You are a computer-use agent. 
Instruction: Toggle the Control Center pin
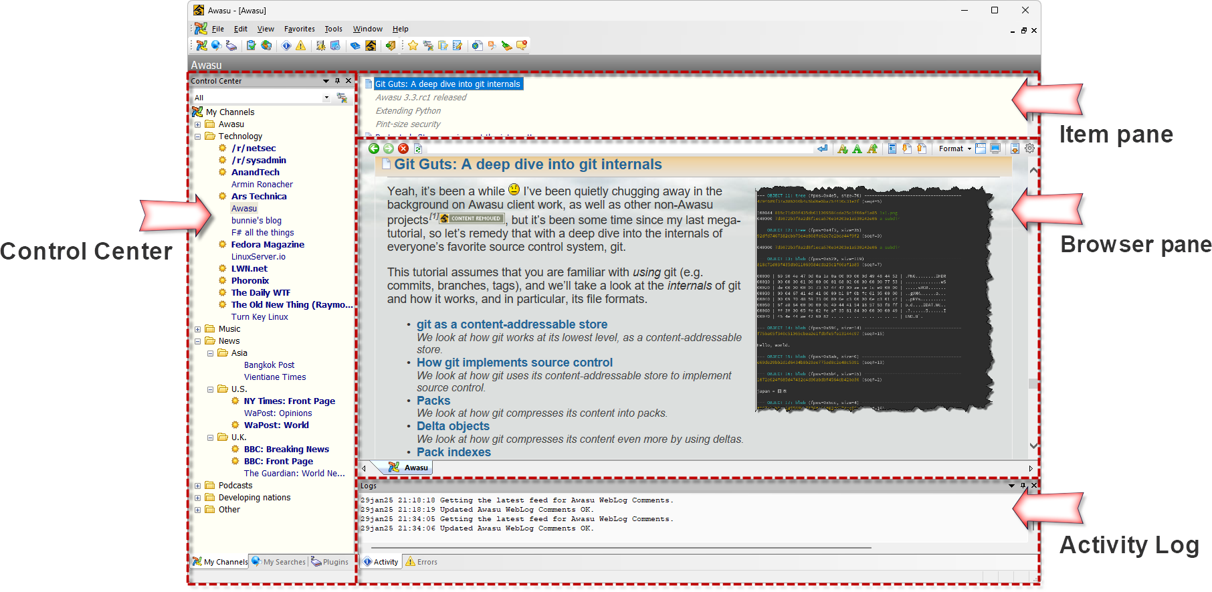[x=337, y=81]
